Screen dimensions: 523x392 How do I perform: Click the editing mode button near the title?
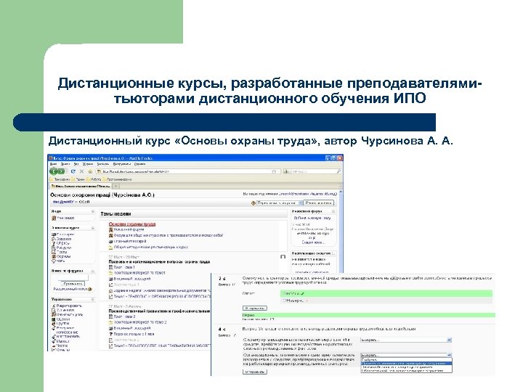(x=319, y=203)
